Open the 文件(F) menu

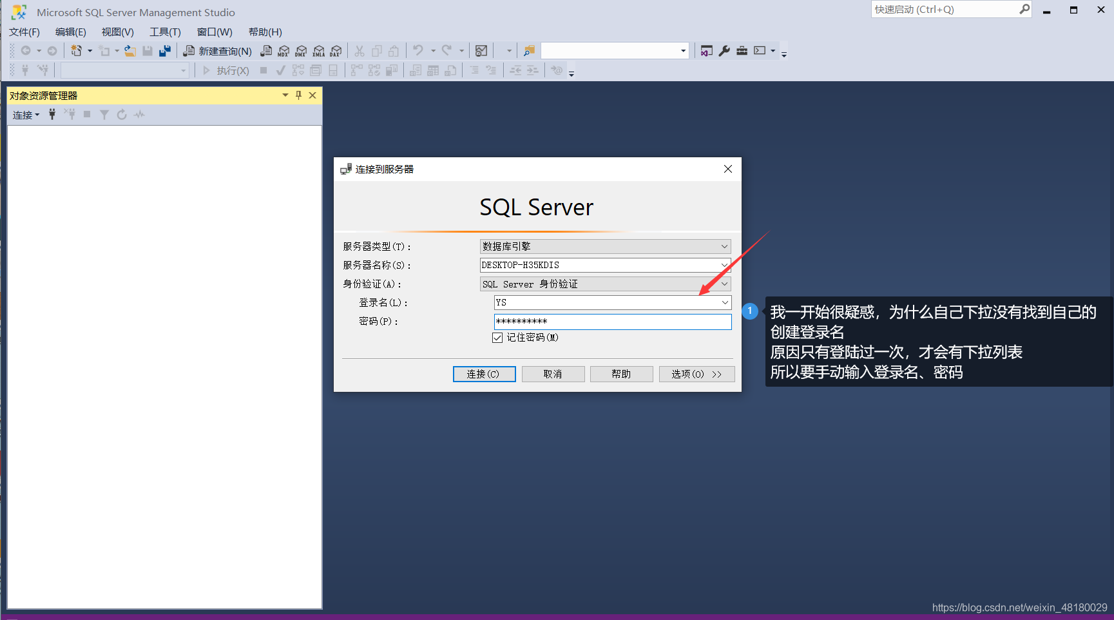24,32
